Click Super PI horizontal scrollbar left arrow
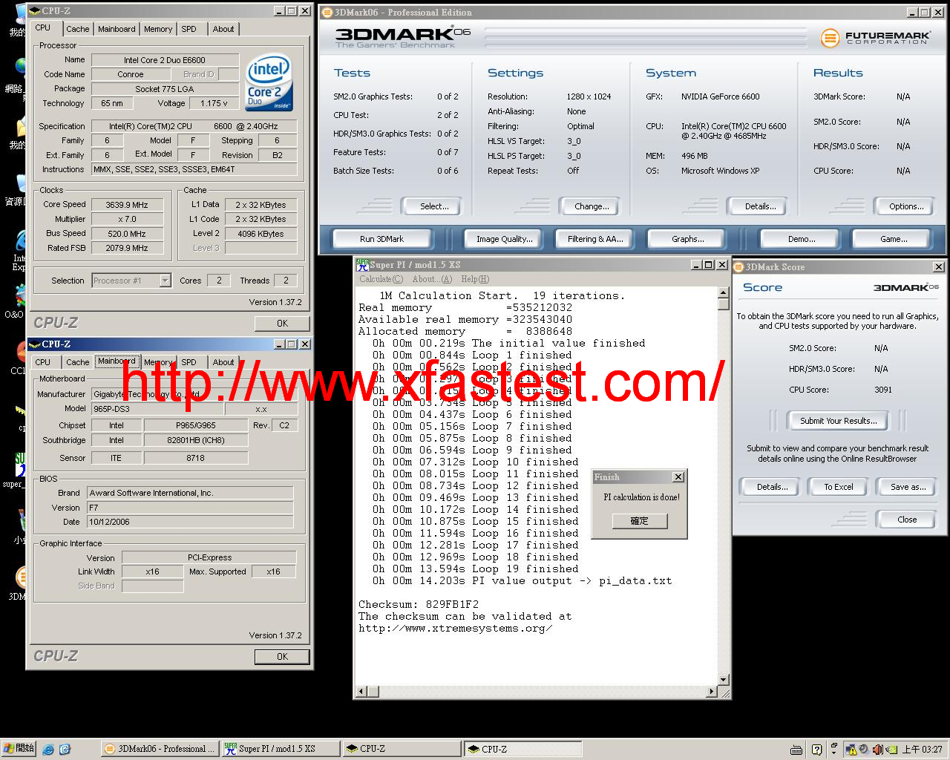Screen dimensions: 950x760 pyautogui.click(x=362, y=692)
